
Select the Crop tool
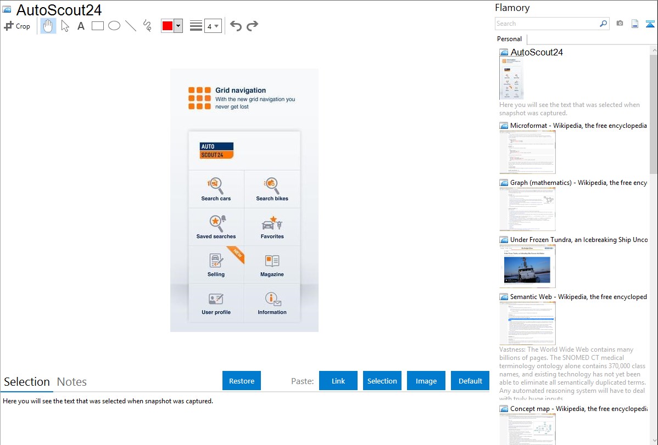(17, 26)
